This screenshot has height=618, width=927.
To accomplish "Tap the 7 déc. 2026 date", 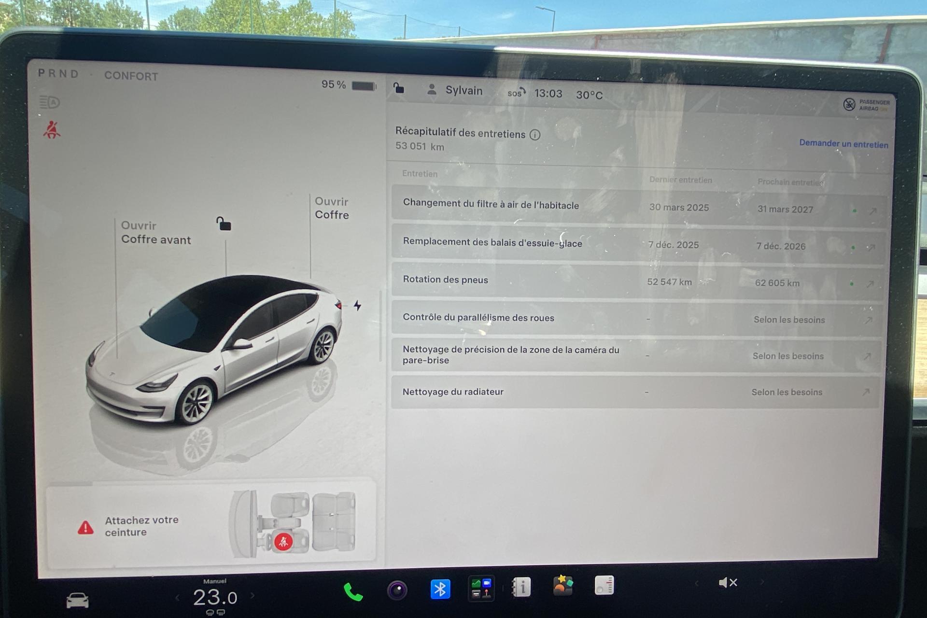I will [x=781, y=246].
